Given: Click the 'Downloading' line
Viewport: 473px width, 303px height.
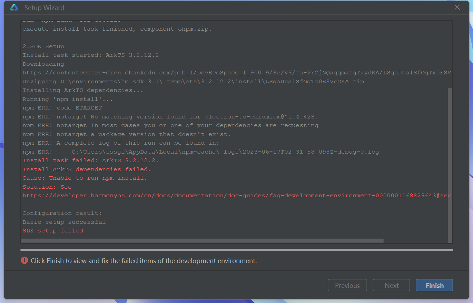Looking at the screenshot, I should (x=43, y=64).
